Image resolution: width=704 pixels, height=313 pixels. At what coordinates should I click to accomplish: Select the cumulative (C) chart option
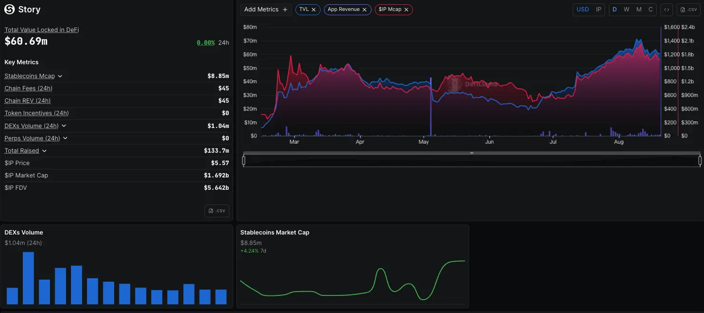pyautogui.click(x=651, y=10)
